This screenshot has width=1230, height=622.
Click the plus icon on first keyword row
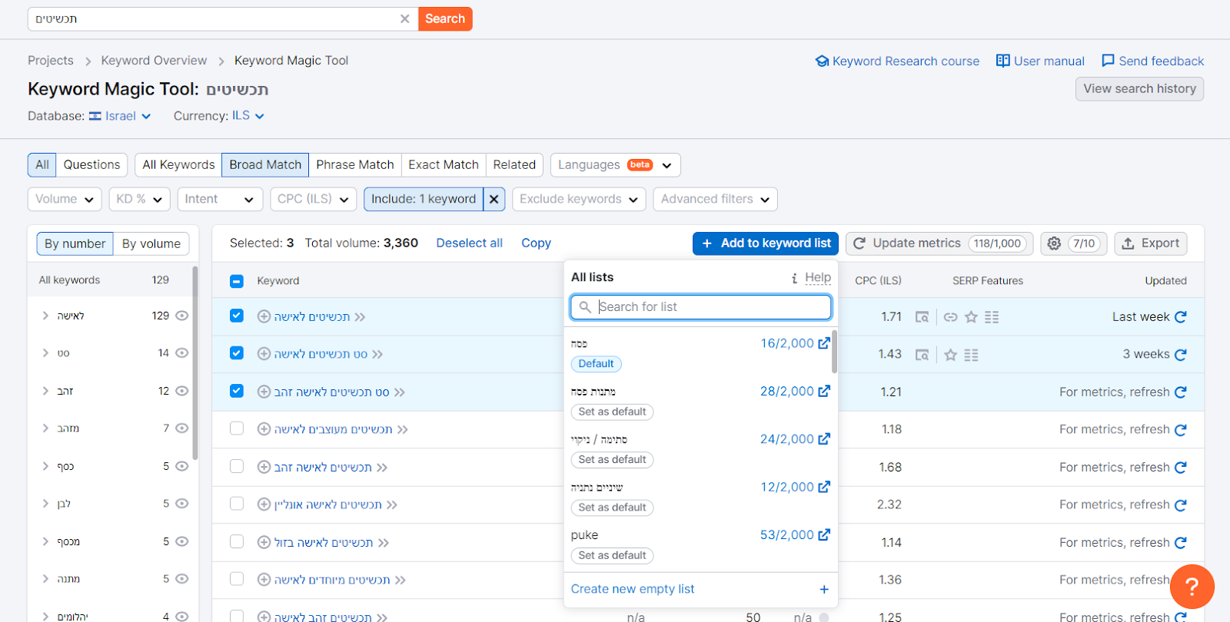[x=264, y=316]
